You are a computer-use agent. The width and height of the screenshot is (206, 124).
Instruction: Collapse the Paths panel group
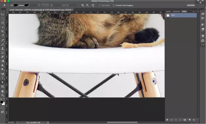193,12
